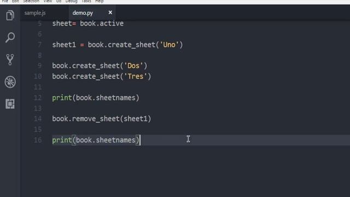The image size is (350, 197).
Task: Click line number 16 in gutter
Action: click(38, 140)
